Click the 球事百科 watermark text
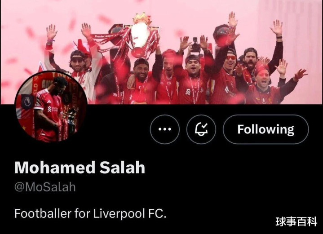Image resolution: width=323 pixels, height=234 pixels. 296,221
